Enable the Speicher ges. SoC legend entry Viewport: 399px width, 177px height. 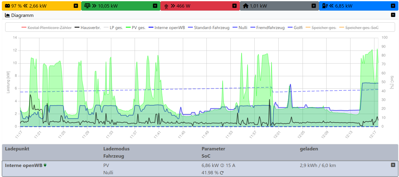[x=362, y=28]
